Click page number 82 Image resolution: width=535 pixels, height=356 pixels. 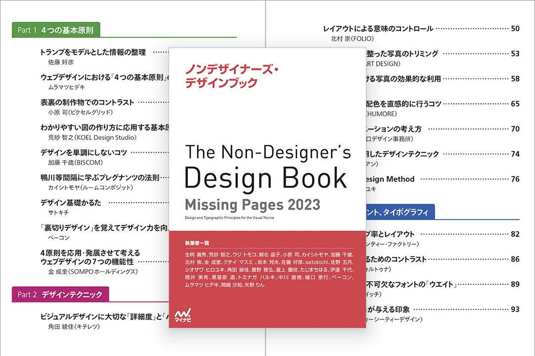(x=515, y=234)
